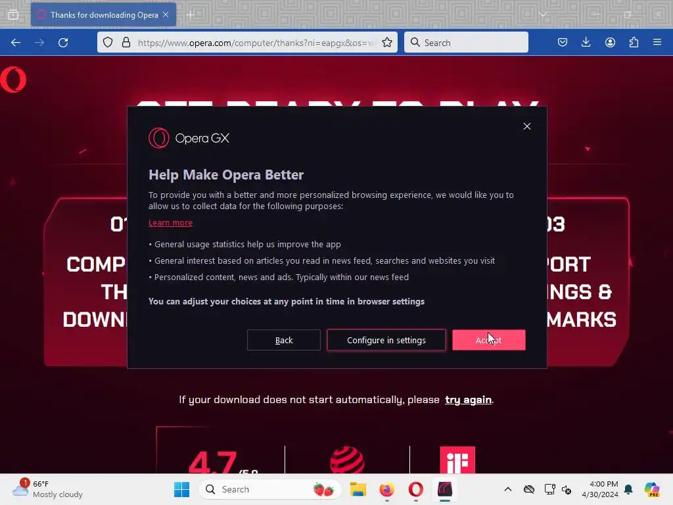
Task: Click the taskbar Search box
Action: pyautogui.click(x=270, y=489)
